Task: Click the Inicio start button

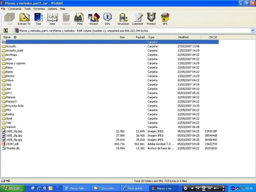Action: pyautogui.click(x=12, y=188)
